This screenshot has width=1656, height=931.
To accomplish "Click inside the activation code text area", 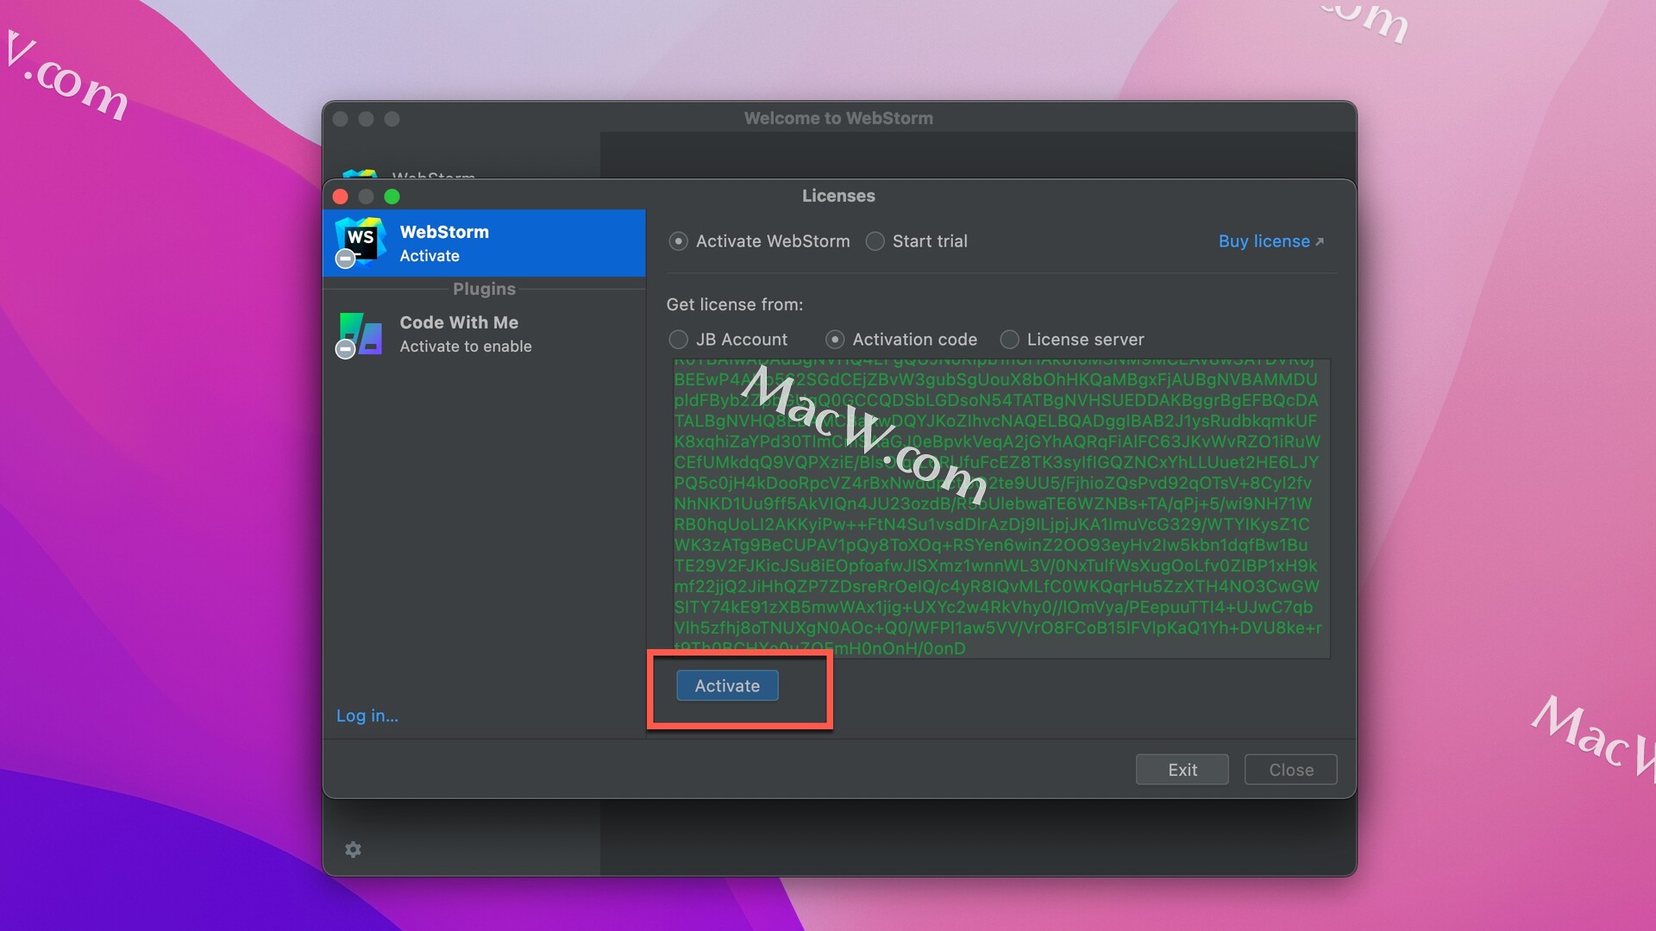I will [1001, 509].
